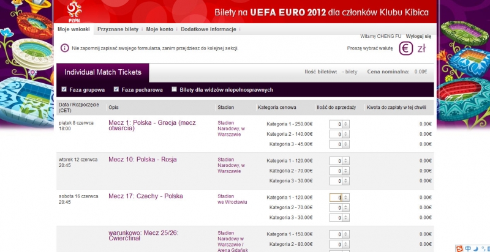Click the Wyloguj się link
Viewport: 490px width, 252px height.
(418, 37)
